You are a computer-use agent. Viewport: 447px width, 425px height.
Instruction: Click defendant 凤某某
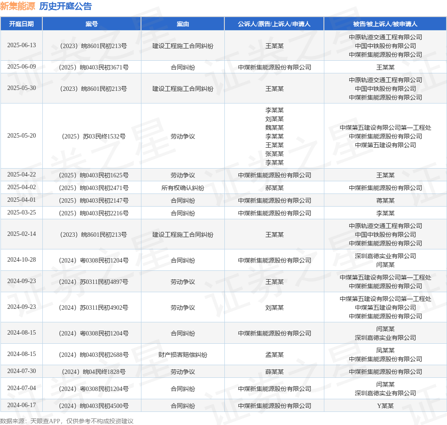(385, 350)
